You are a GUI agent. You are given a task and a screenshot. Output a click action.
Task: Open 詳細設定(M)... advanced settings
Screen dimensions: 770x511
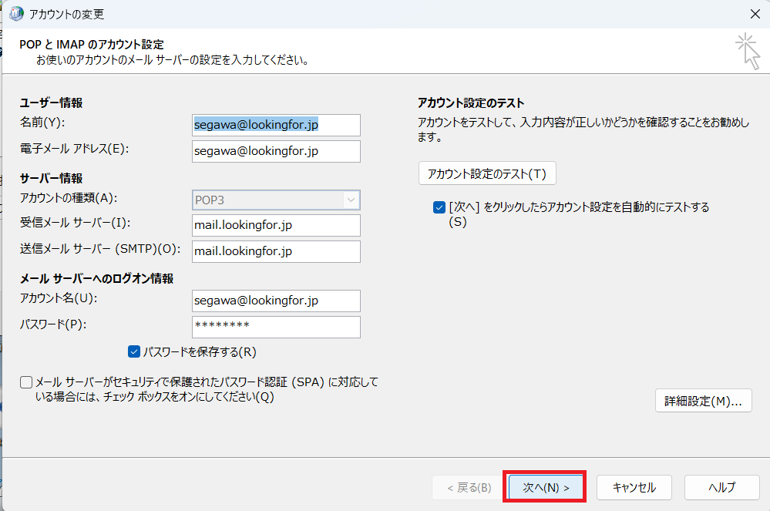click(703, 401)
